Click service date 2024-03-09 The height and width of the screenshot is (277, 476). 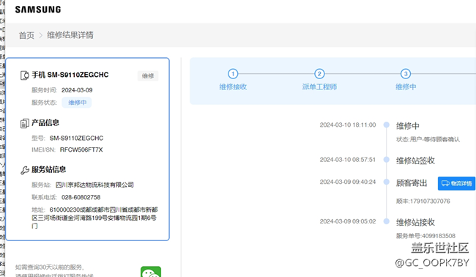(x=77, y=90)
